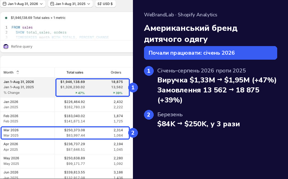Select the $236,737.29 sales value
This screenshot has height=179, width=288.
74,144
